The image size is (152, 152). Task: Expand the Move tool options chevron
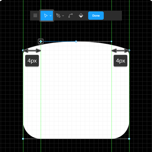pos(51,16)
